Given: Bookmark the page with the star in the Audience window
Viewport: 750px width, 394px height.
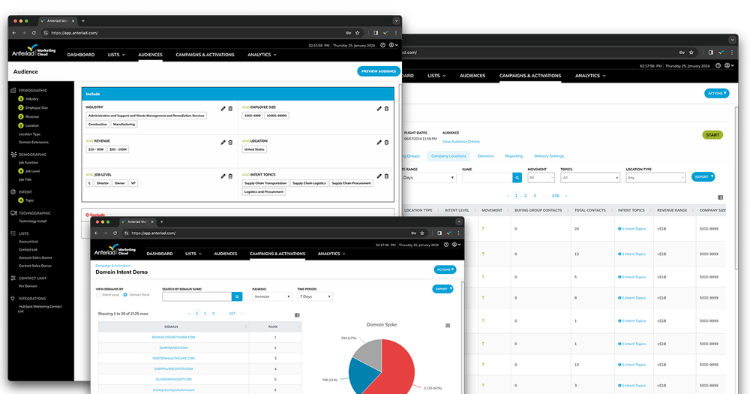Looking at the screenshot, I should coord(357,33).
